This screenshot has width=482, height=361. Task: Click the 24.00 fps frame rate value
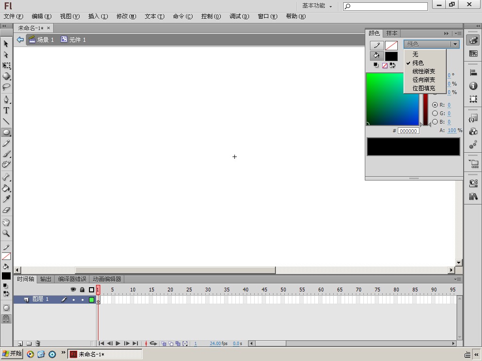[x=215, y=344]
